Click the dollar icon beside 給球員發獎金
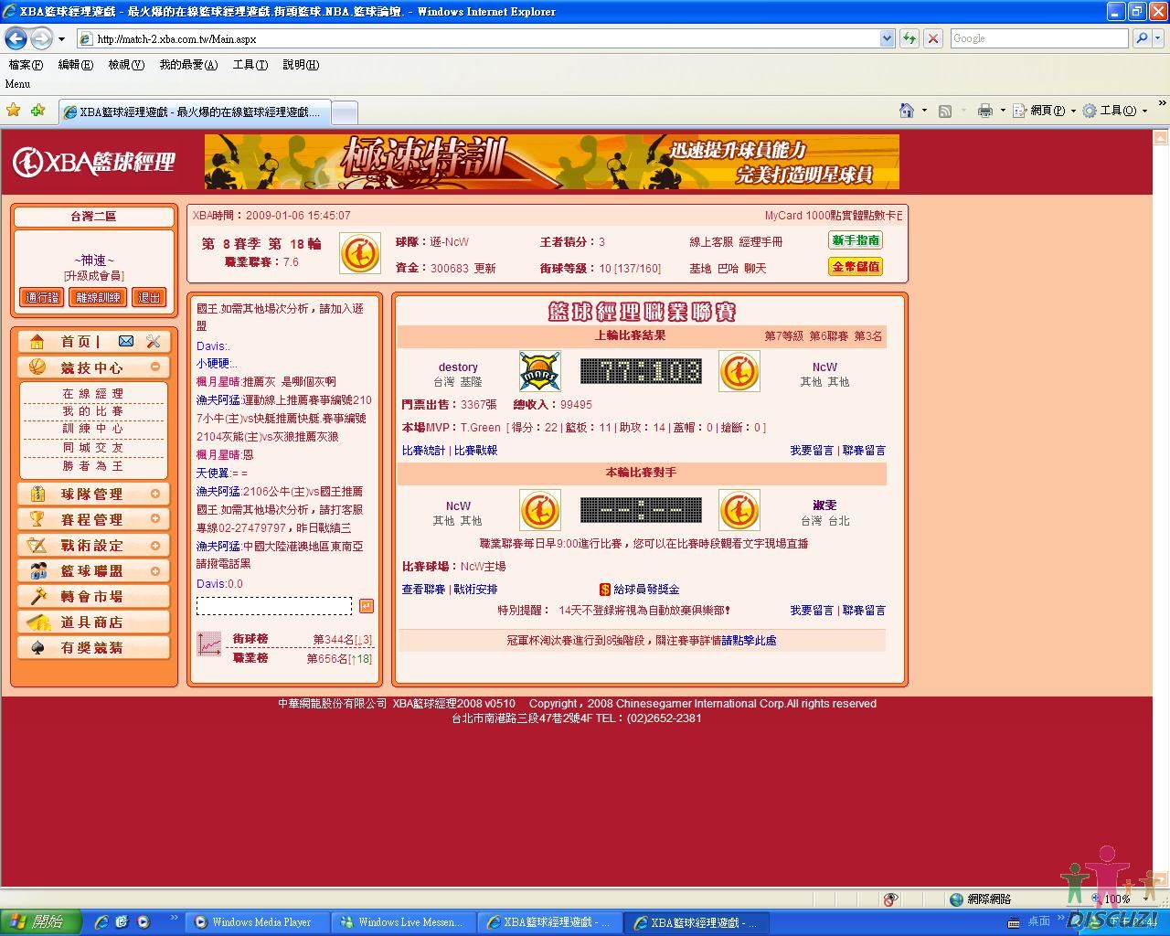This screenshot has height=936, width=1170. point(604,590)
